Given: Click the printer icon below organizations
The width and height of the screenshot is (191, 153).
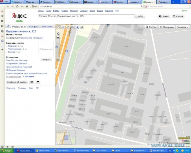Looking at the screenshot, I should click(x=32, y=82).
